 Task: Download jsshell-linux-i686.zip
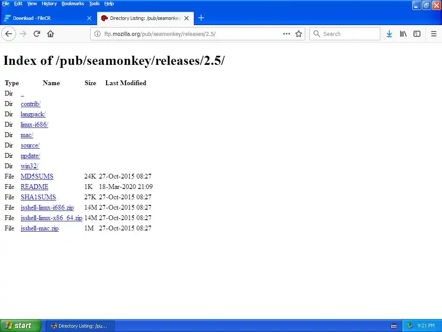47,207
